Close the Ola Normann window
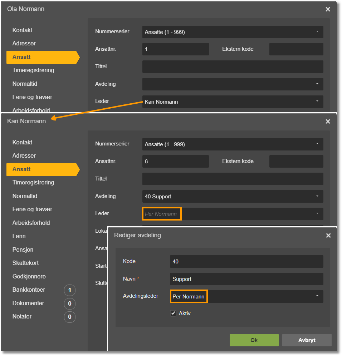The image size is (342, 356). (328, 9)
